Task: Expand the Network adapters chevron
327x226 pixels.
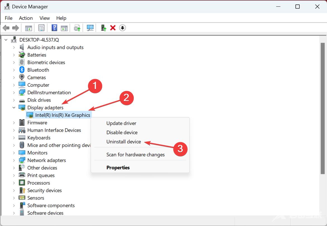Action: (14, 160)
